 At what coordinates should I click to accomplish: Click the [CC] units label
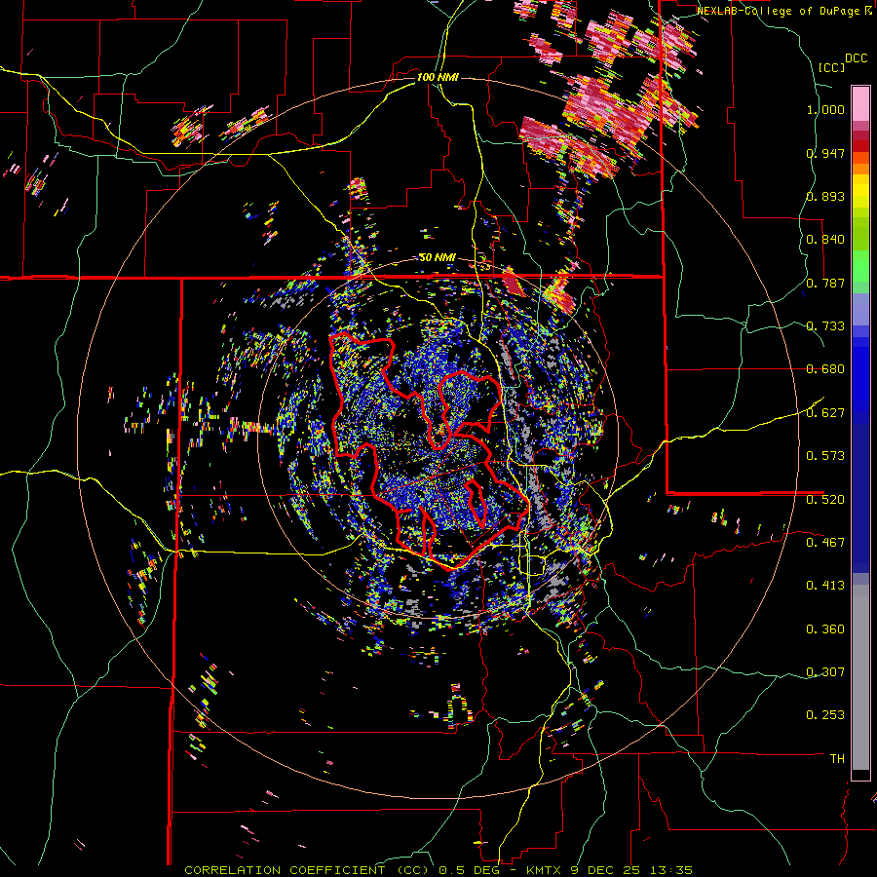[831, 67]
